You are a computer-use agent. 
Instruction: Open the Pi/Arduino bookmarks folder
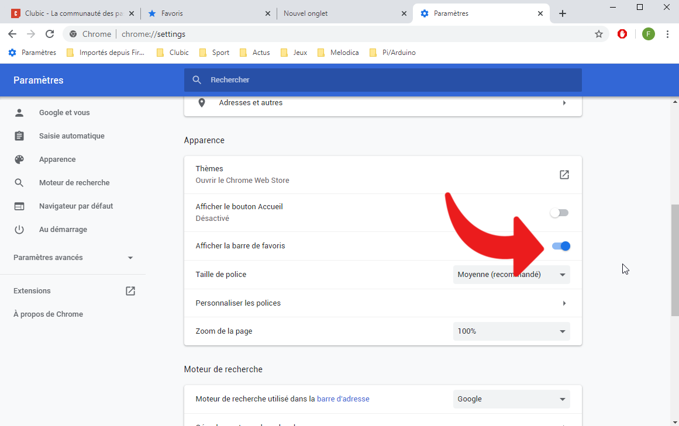(x=392, y=53)
